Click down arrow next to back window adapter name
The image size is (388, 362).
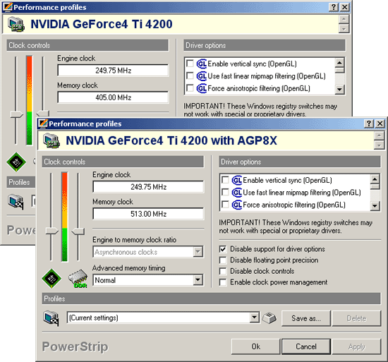point(344,29)
